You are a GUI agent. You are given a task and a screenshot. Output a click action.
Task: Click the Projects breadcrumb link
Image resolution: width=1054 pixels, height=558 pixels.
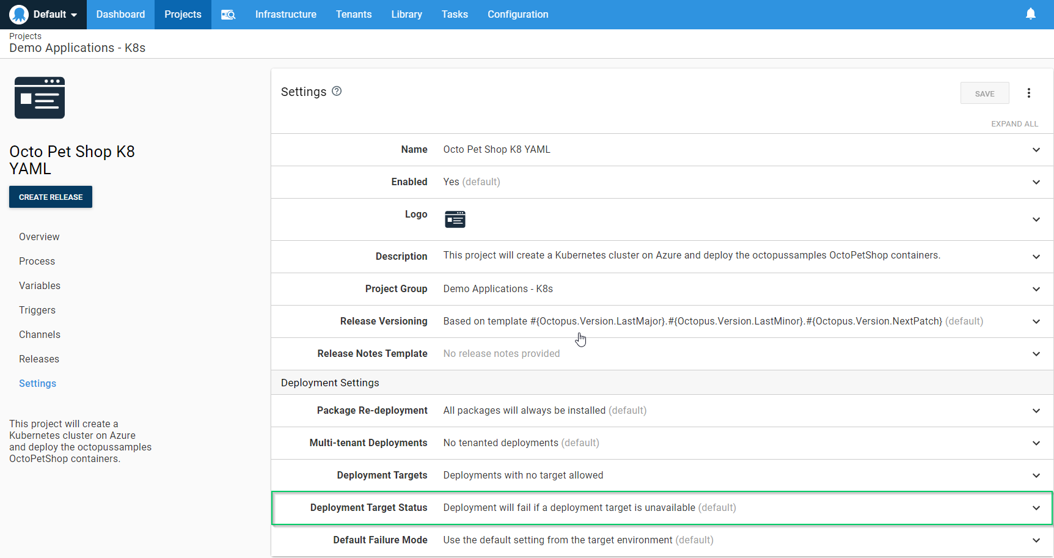coord(25,36)
